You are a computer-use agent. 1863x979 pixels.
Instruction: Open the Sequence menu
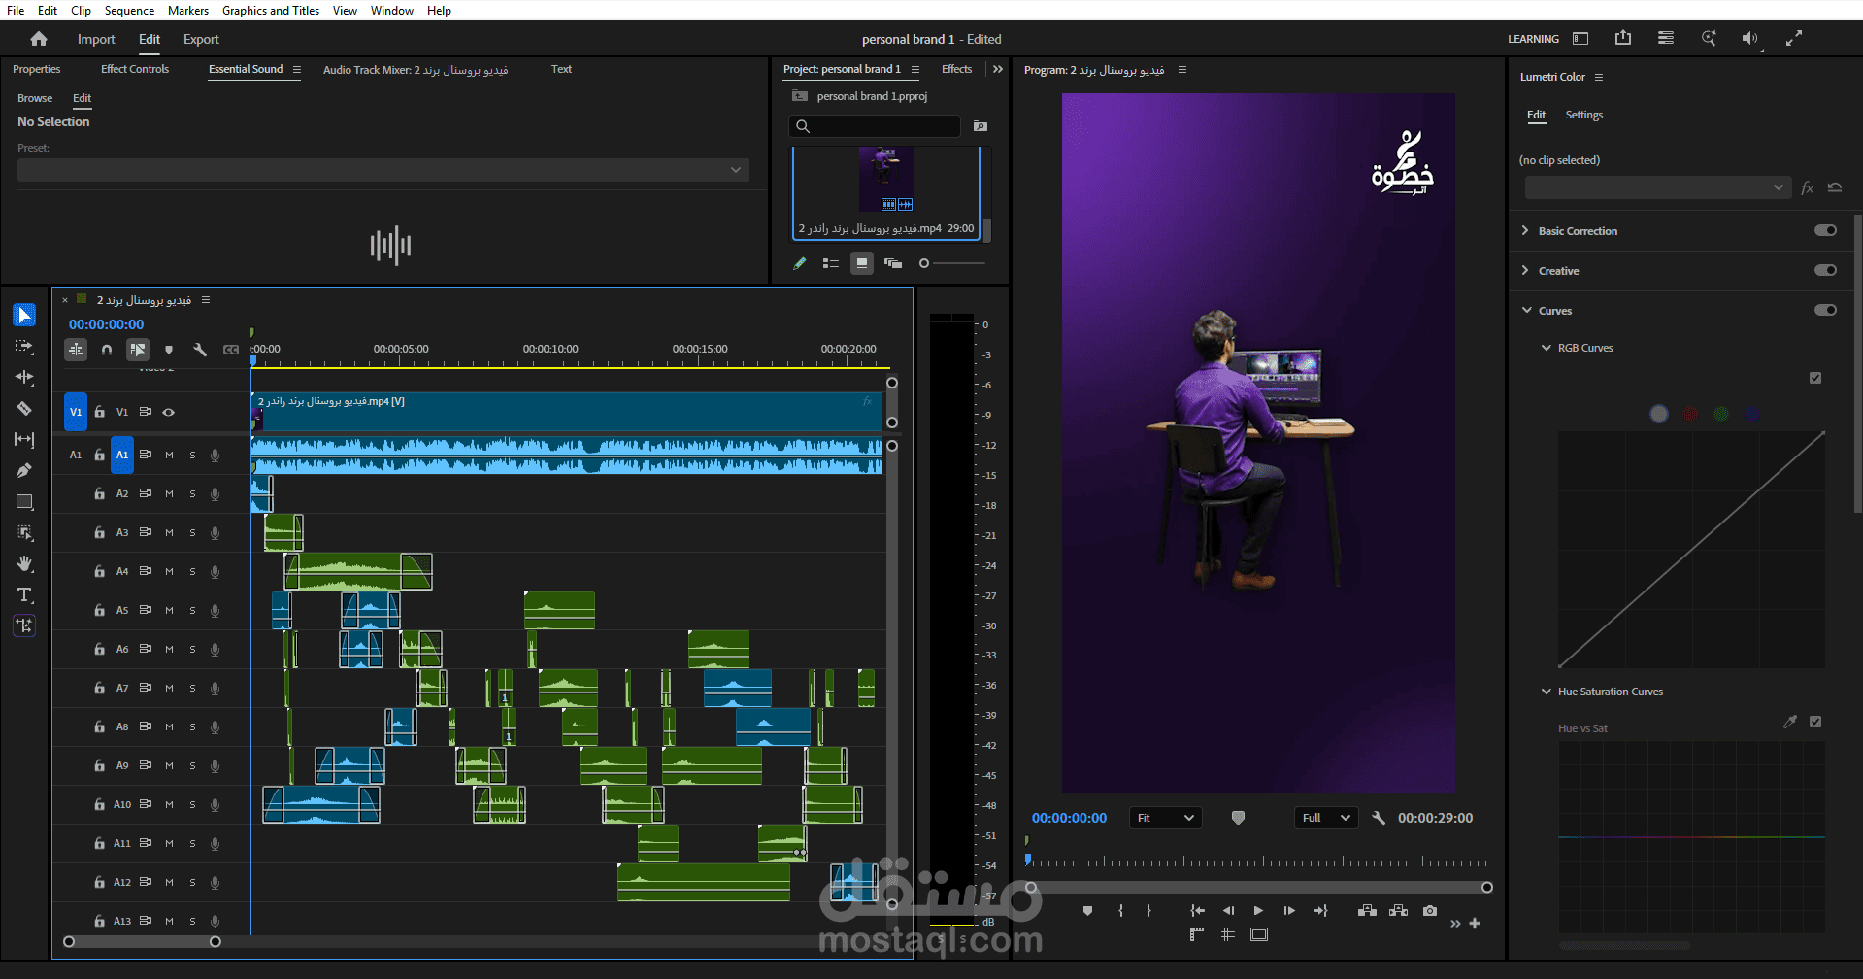coord(129,10)
